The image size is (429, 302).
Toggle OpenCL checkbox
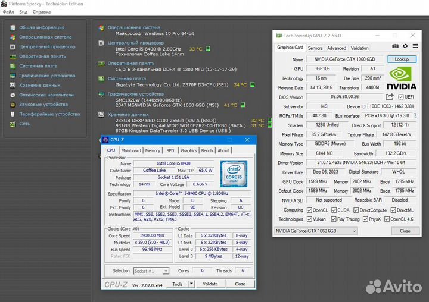[x=309, y=210]
